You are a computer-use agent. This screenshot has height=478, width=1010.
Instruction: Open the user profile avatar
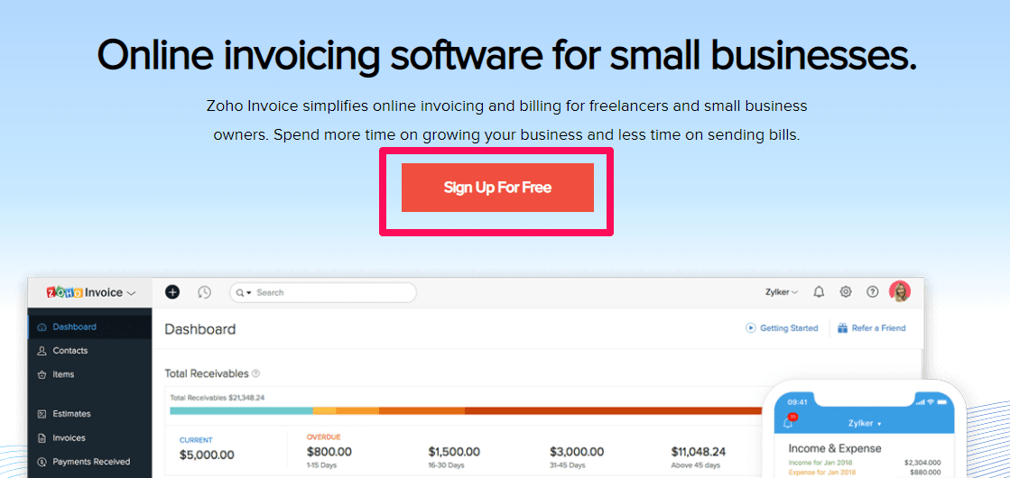tap(900, 291)
